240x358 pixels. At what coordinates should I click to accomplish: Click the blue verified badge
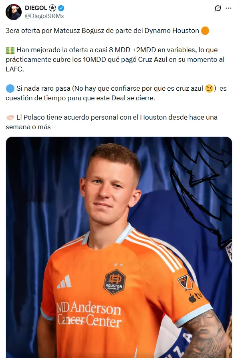61,8
